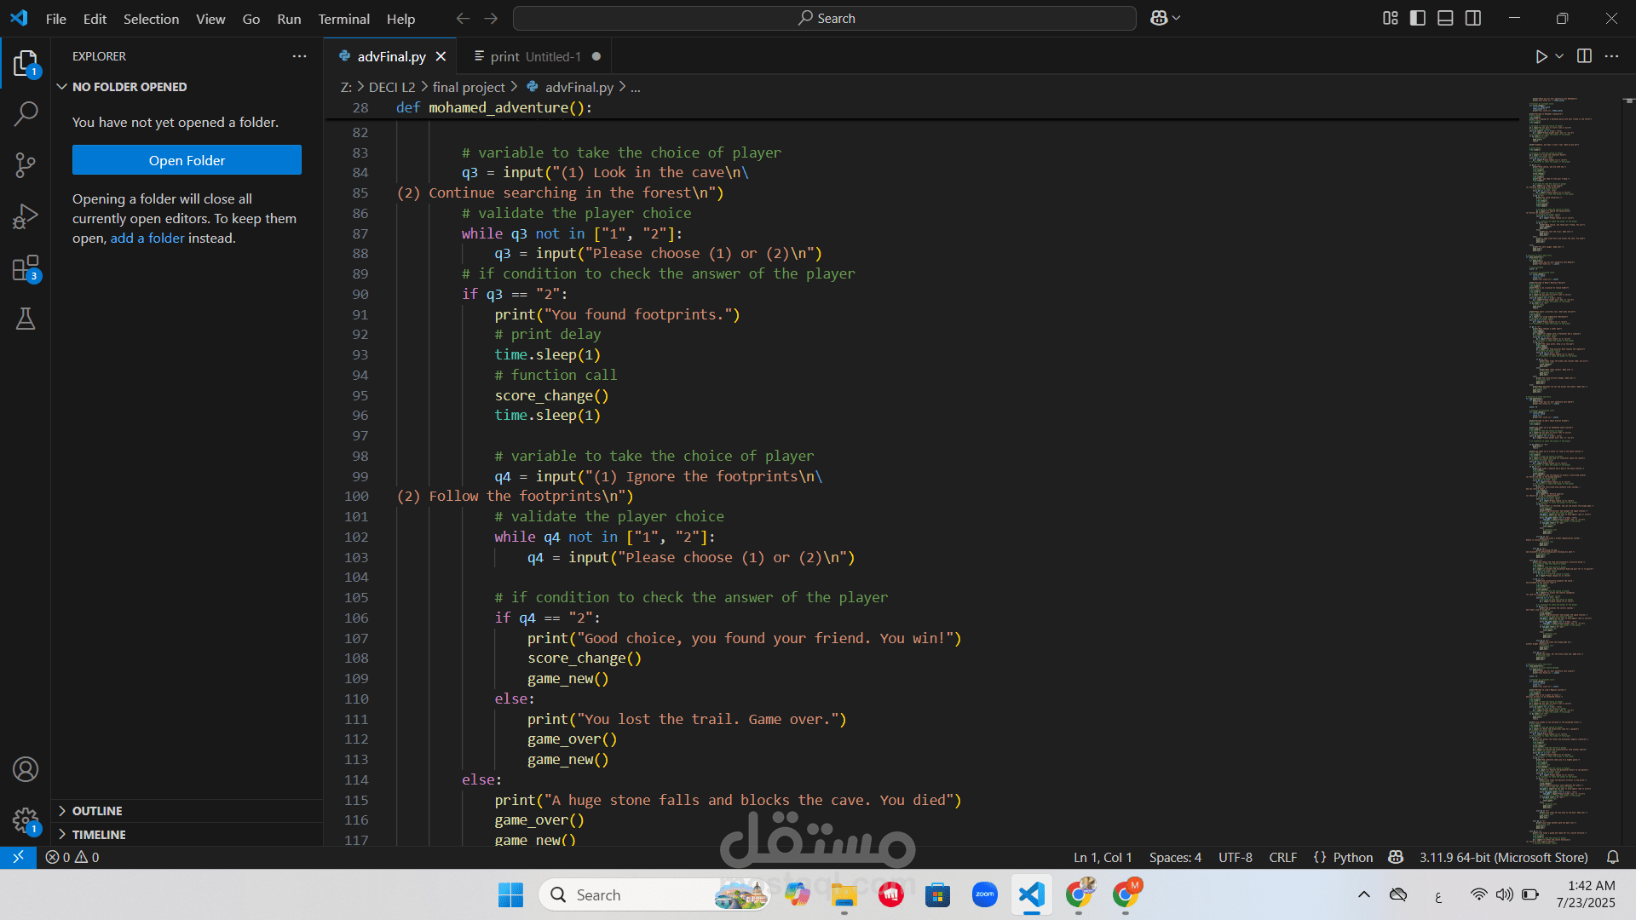Open Run and Debug view icon

tap(26, 216)
